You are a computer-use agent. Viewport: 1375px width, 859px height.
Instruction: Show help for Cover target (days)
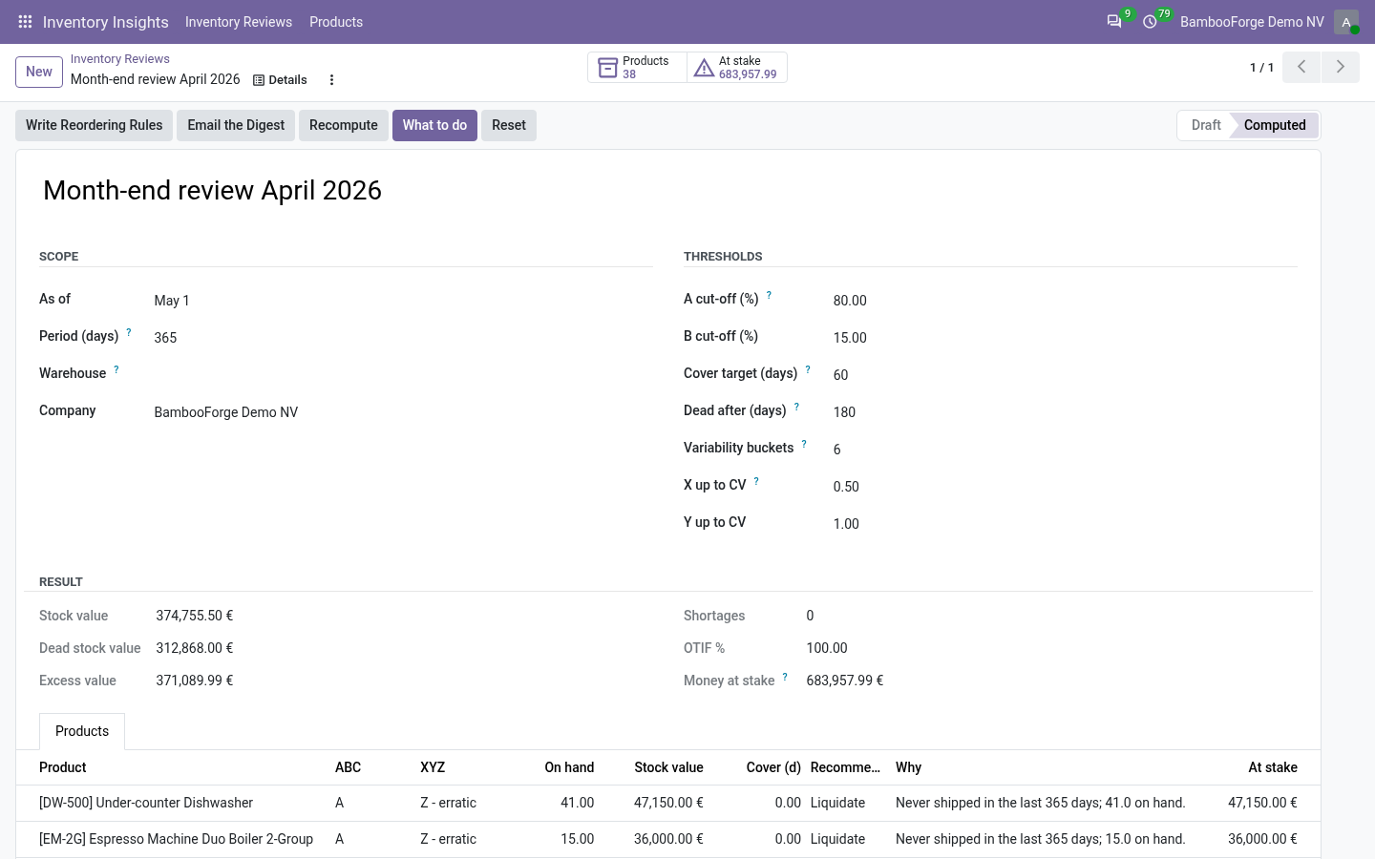click(x=808, y=369)
